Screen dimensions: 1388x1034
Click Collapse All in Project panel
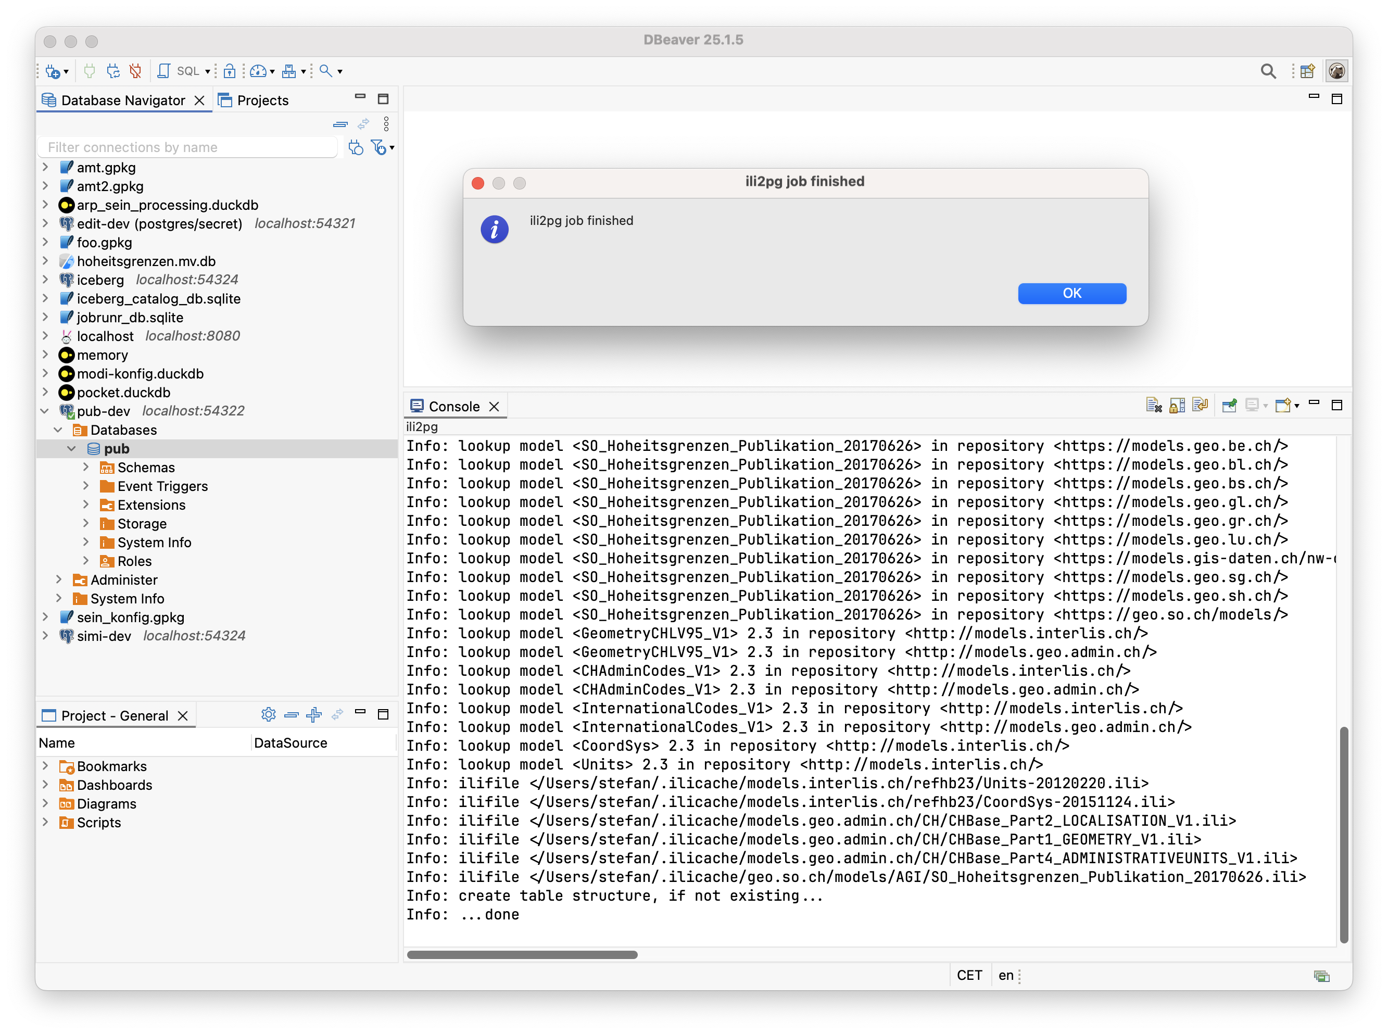pos(292,714)
